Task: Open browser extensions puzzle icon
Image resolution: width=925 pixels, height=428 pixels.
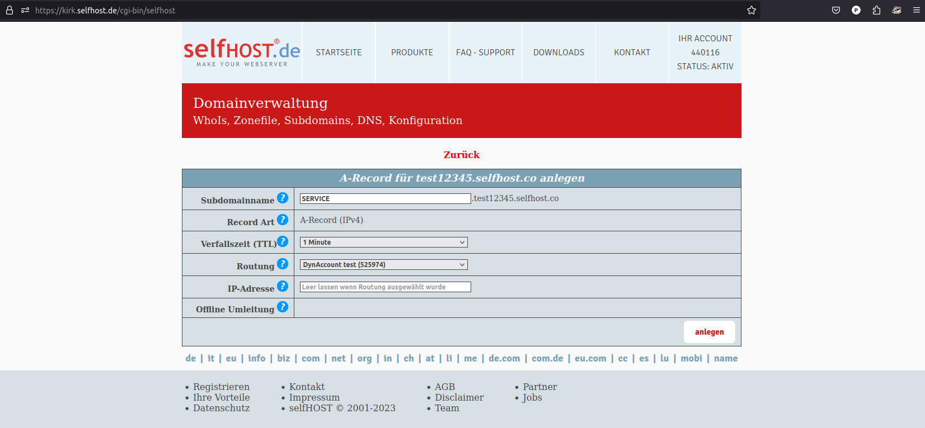Action: pyautogui.click(x=876, y=10)
